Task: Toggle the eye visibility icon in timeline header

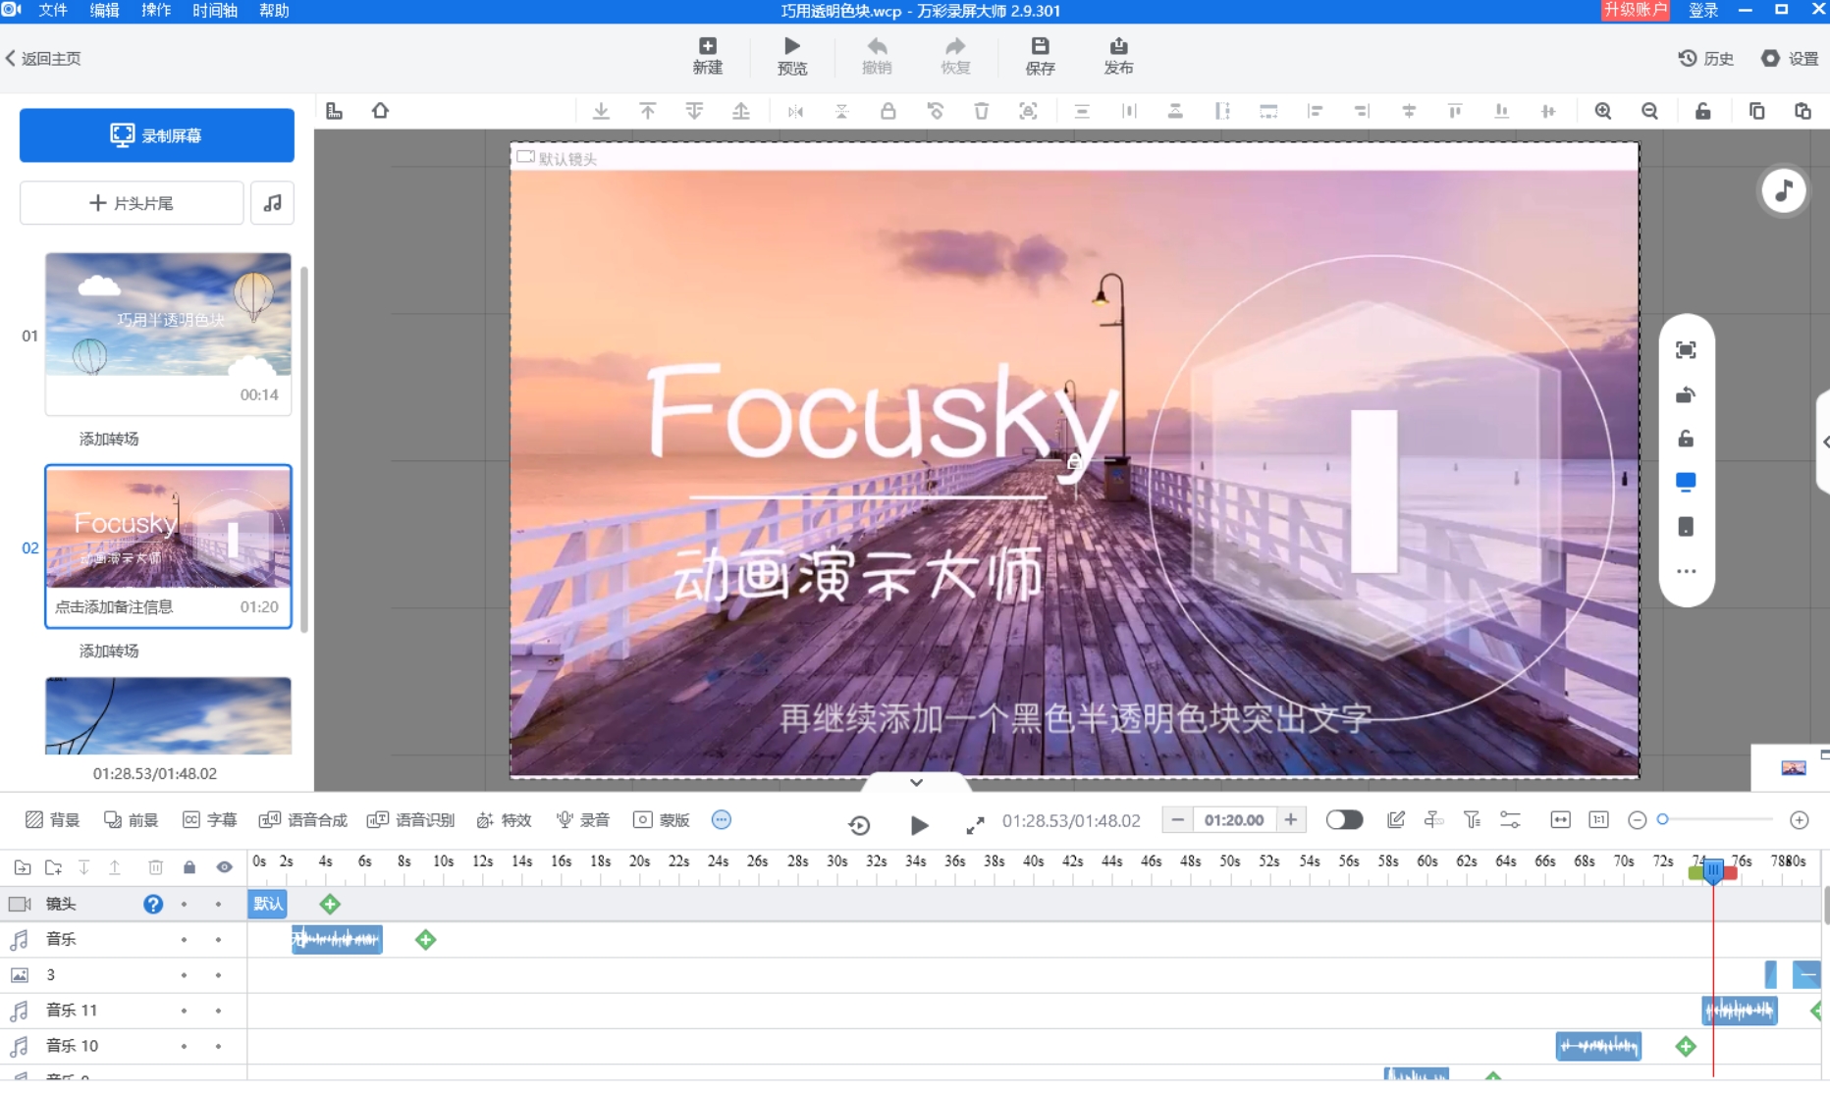Action: (x=225, y=867)
